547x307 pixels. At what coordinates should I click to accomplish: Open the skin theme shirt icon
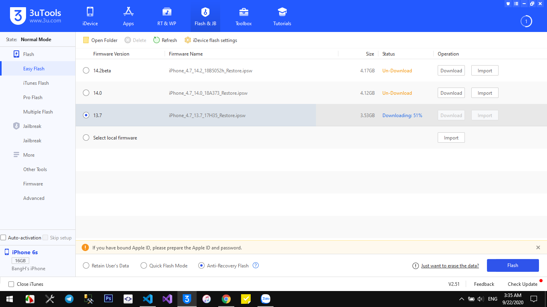click(508, 4)
